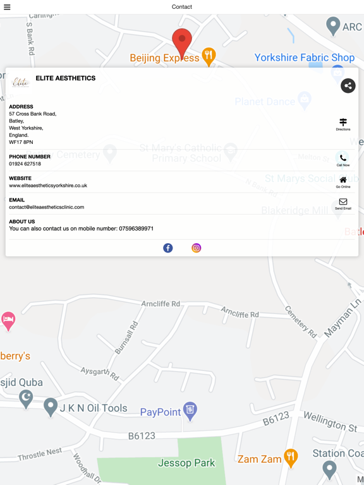The image size is (364, 485).
Task: Click the contact@eliteaestheticsclinic.com email address
Action: (46, 207)
